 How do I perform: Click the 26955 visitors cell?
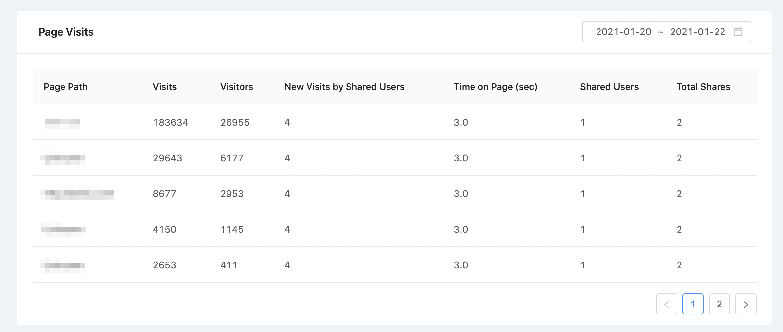click(235, 123)
